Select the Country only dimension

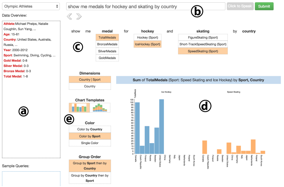90,86
